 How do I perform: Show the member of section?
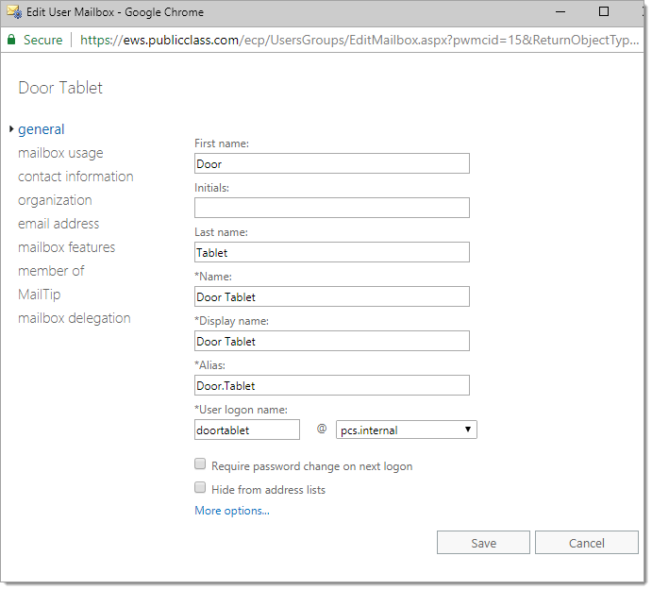[x=51, y=271]
